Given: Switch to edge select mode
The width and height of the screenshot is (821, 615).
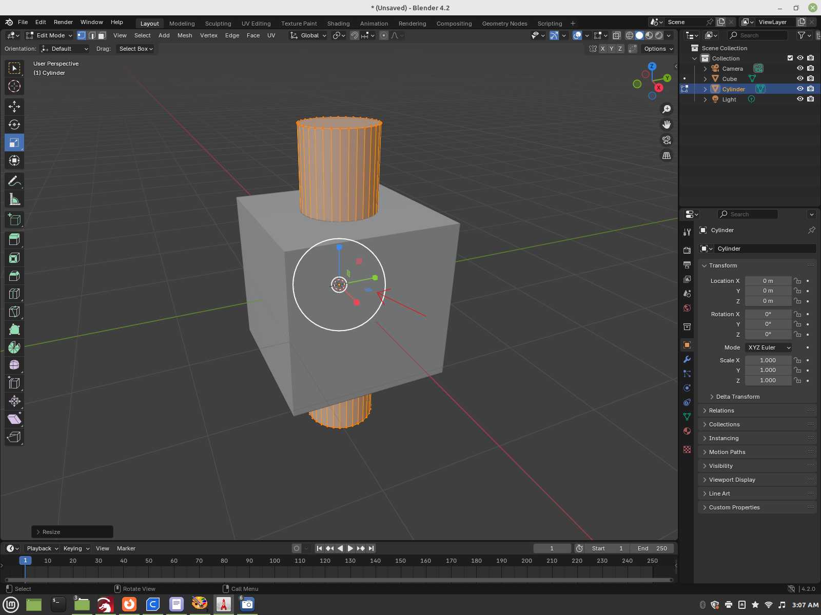Looking at the screenshot, I should (x=92, y=35).
